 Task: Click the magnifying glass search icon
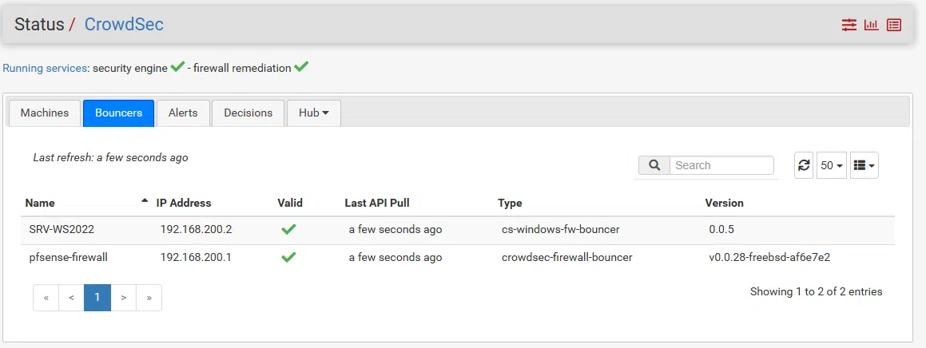(654, 165)
